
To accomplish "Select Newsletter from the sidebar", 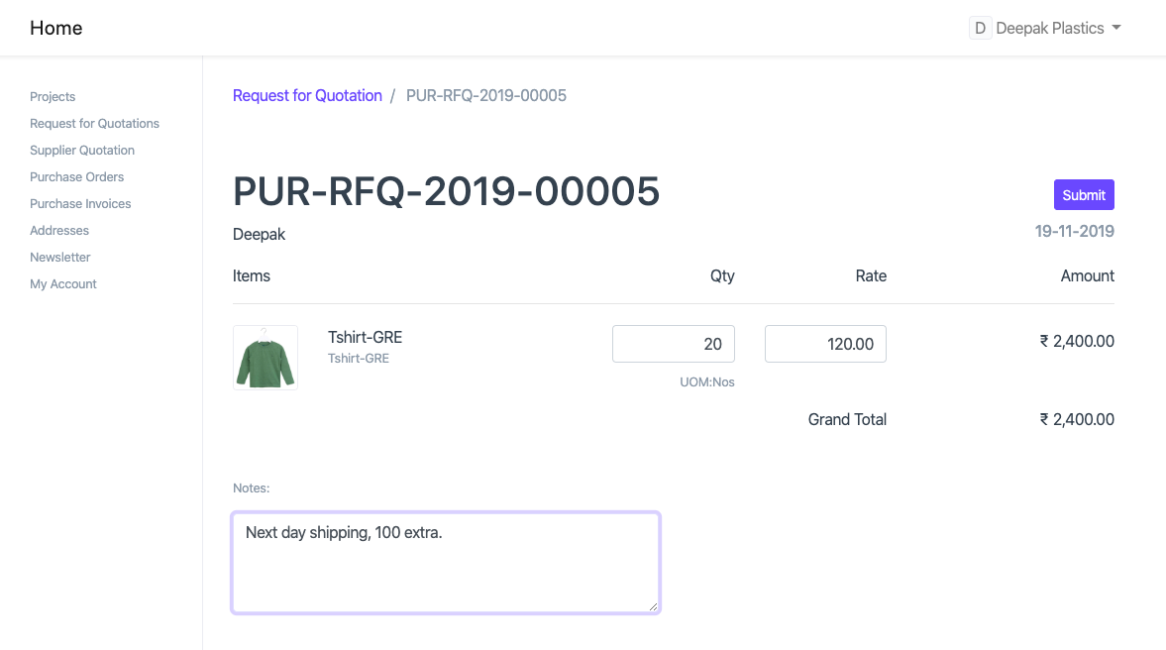I will pyautogui.click(x=60, y=257).
